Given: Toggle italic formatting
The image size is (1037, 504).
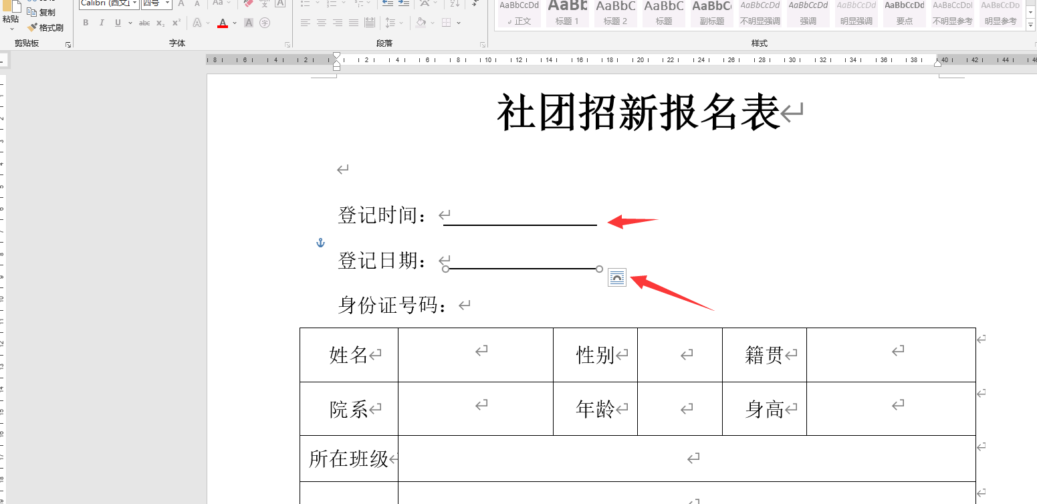Looking at the screenshot, I should click(102, 21).
